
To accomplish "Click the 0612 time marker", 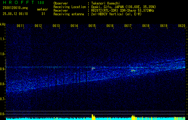I will click(x=38, y=25).
